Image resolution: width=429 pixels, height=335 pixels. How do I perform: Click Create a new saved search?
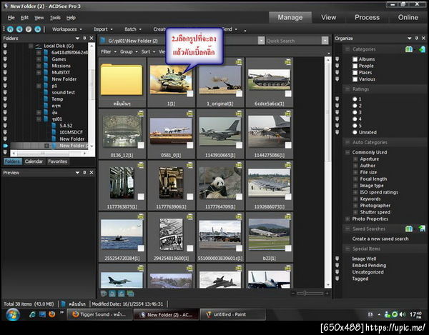click(380, 239)
